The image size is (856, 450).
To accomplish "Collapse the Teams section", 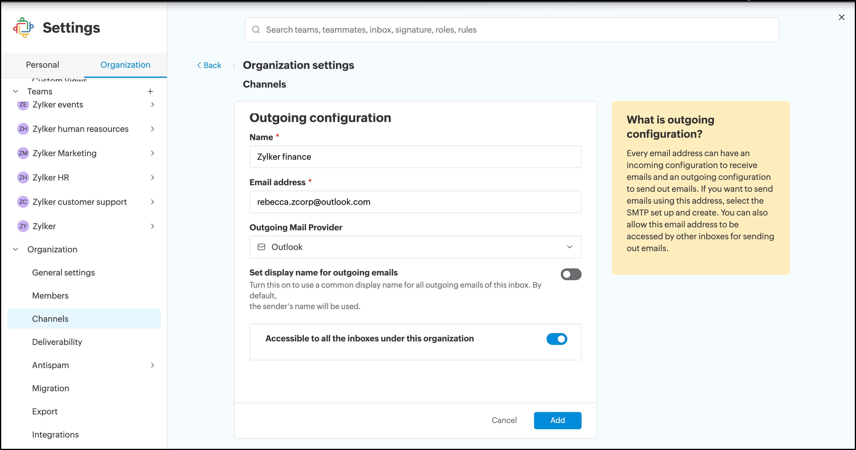I will click(15, 91).
